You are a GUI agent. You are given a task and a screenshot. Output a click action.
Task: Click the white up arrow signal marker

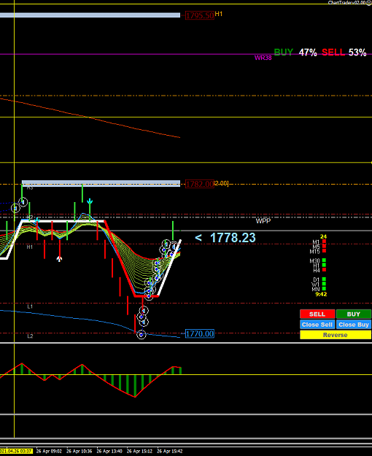click(59, 258)
